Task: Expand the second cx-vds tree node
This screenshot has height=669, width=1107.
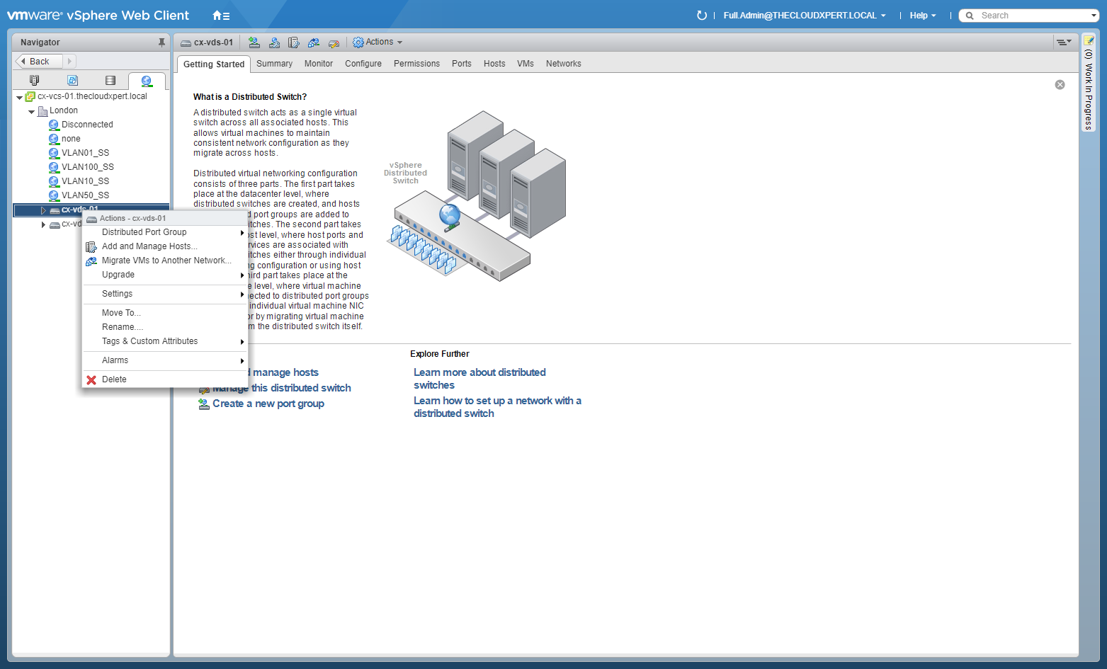Action: 43,224
